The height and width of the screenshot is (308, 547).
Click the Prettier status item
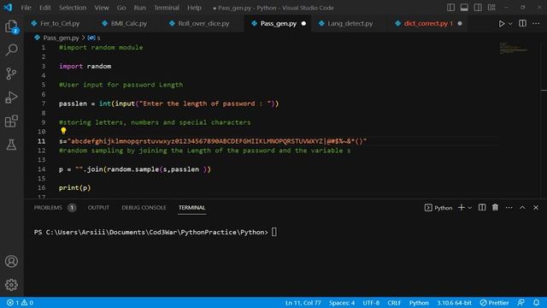click(x=494, y=302)
